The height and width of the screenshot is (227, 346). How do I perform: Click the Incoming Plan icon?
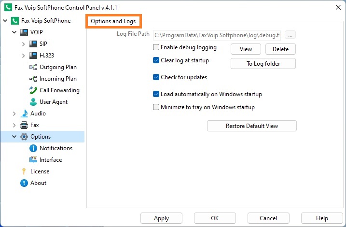click(x=33, y=79)
